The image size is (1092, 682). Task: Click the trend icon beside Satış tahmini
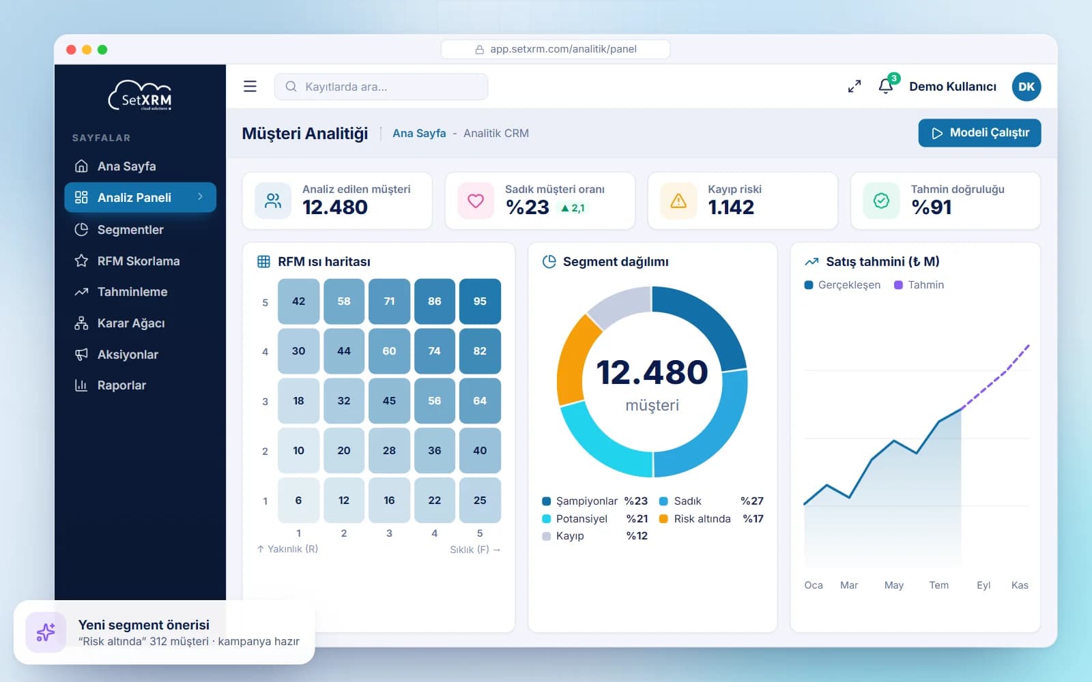(811, 262)
